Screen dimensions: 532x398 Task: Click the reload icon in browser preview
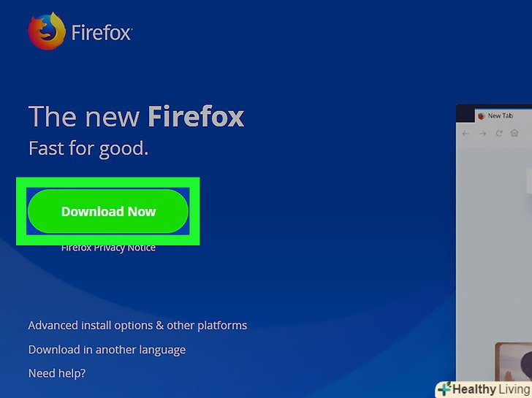click(498, 133)
